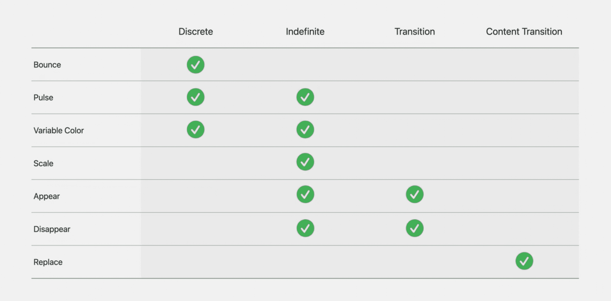Select the Bounce row label

[47, 65]
